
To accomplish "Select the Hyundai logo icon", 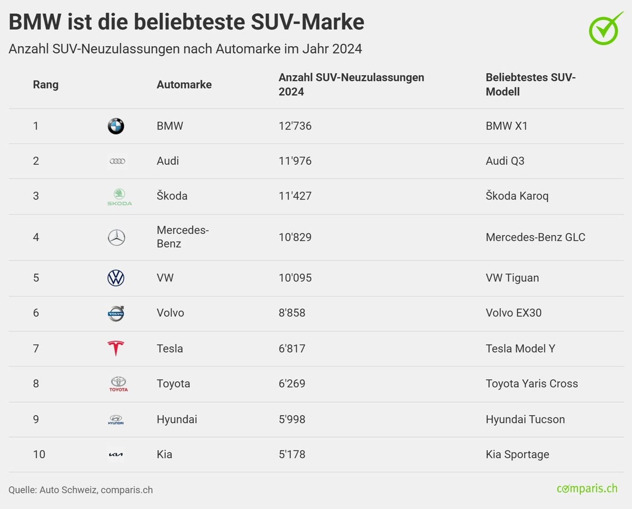I will [116, 420].
